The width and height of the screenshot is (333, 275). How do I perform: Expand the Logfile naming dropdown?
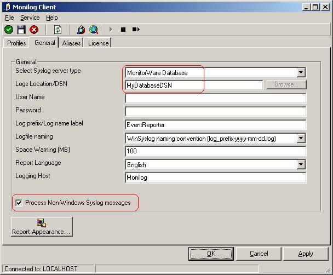tap(301, 138)
